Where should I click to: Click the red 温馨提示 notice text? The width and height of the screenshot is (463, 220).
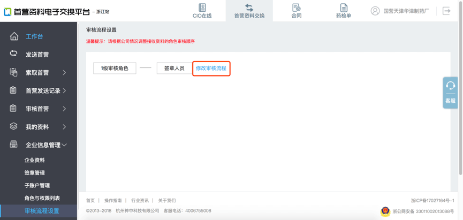(x=140, y=42)
